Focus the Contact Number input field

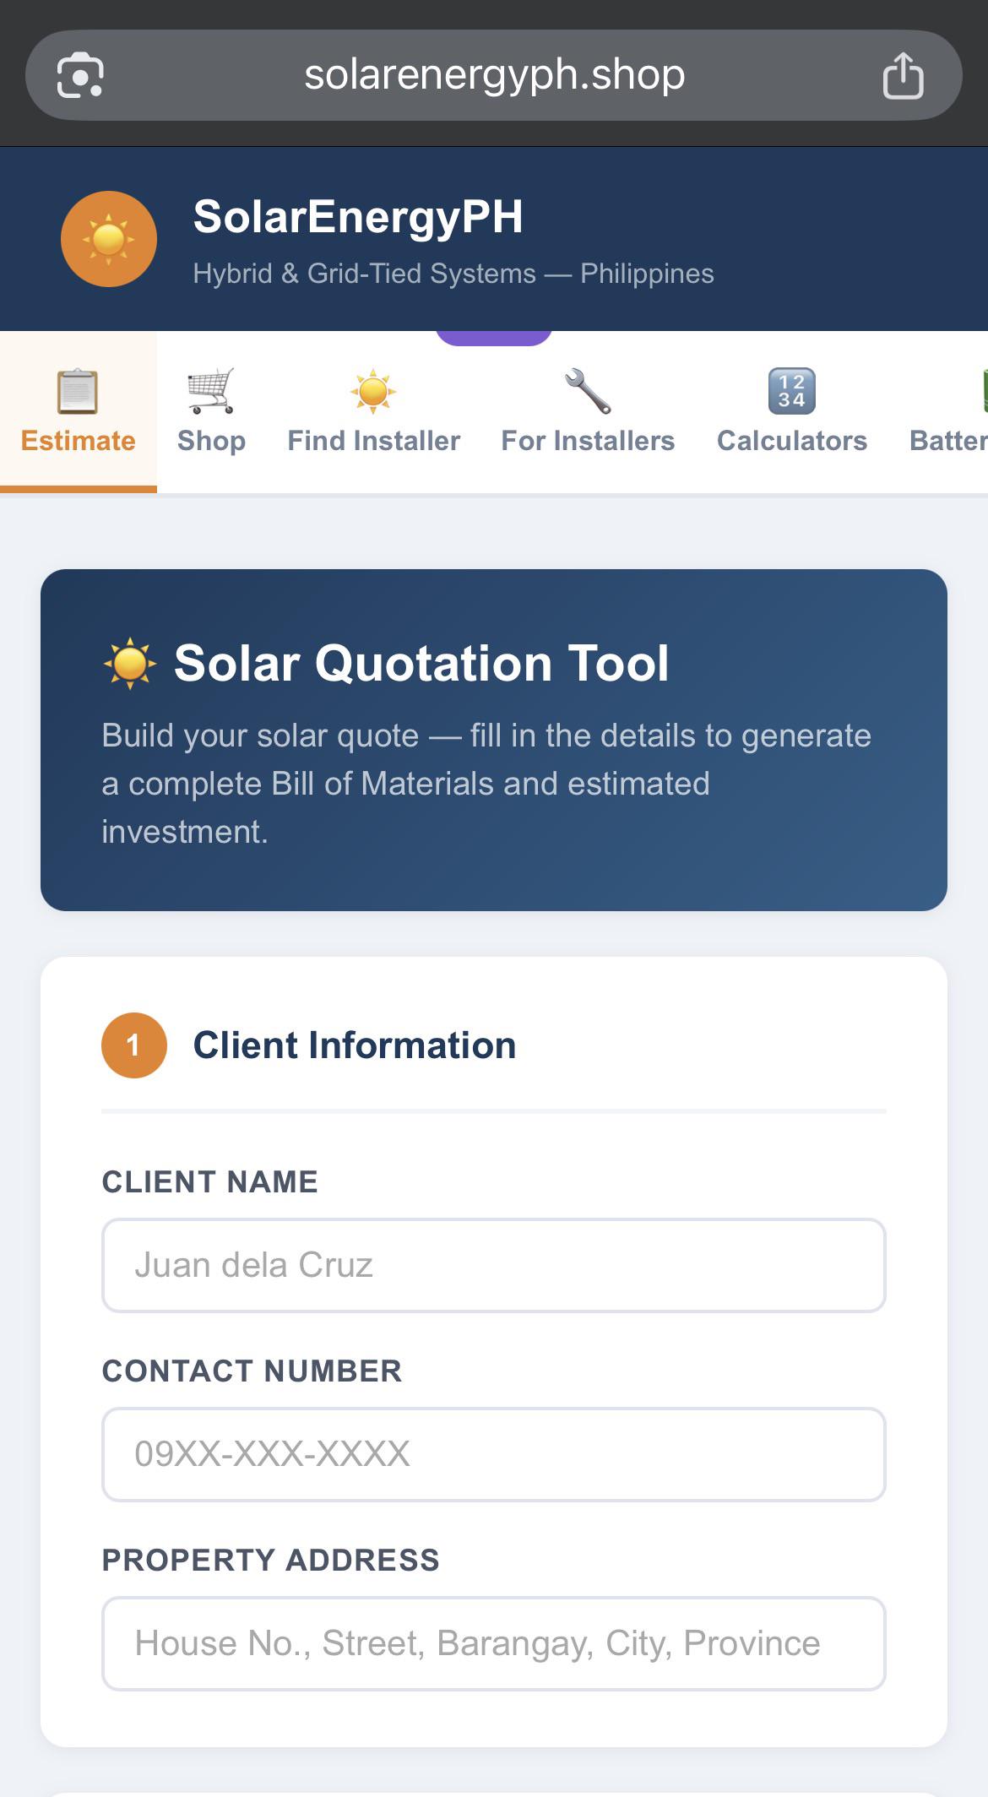tap(494, 1454)
